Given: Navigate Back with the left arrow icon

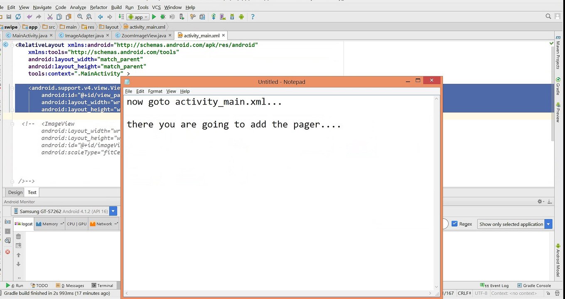Looking at the screenshot, I should pyautogui.click(x=101, y=17).
